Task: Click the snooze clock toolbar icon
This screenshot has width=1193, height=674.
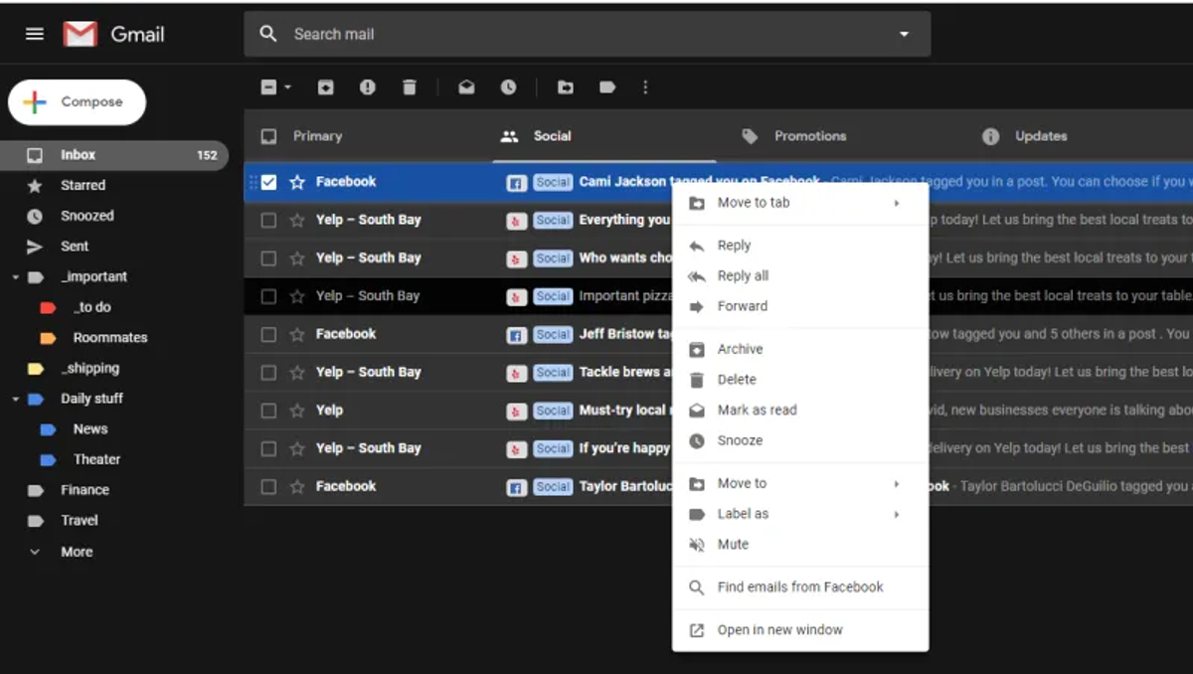Action: pyautogui.click(x=508, y=87)
